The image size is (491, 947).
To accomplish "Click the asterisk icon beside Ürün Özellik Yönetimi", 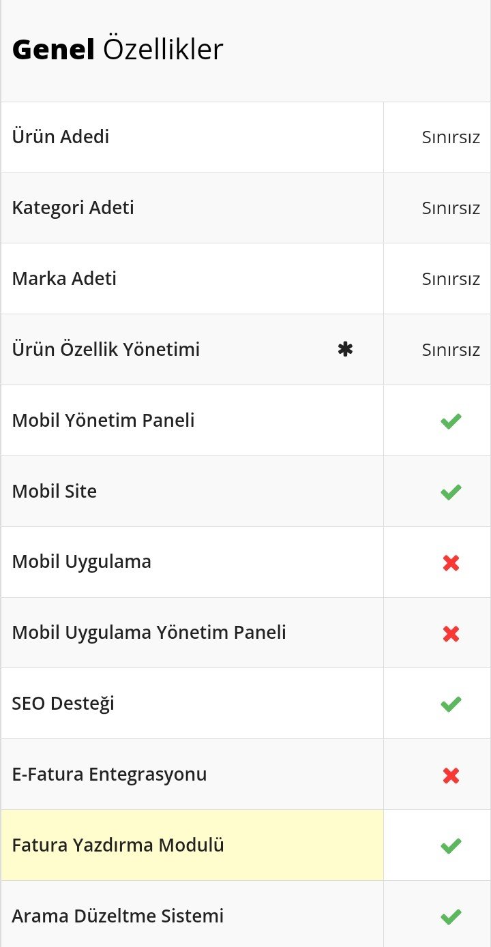I will pos(346,350).
